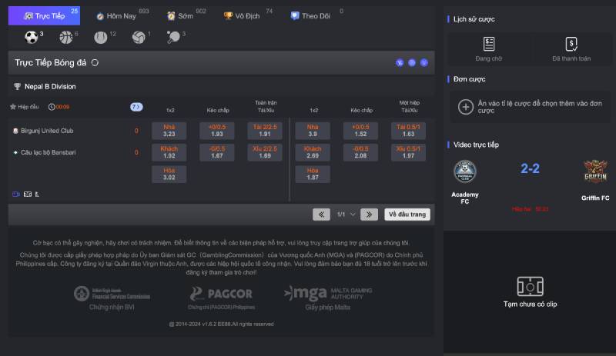616x356 pixels.
Task: Click the live video camera icon
Action: (16, 194)
